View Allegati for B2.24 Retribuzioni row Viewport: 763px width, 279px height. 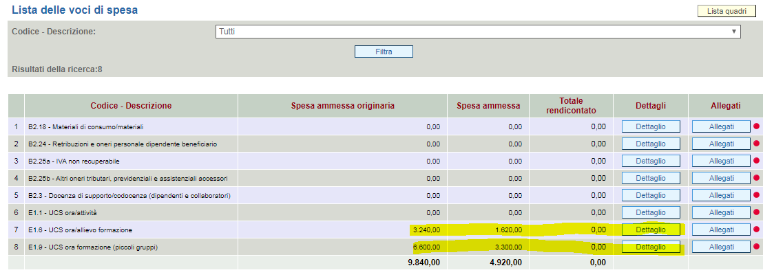coord(721,144)
